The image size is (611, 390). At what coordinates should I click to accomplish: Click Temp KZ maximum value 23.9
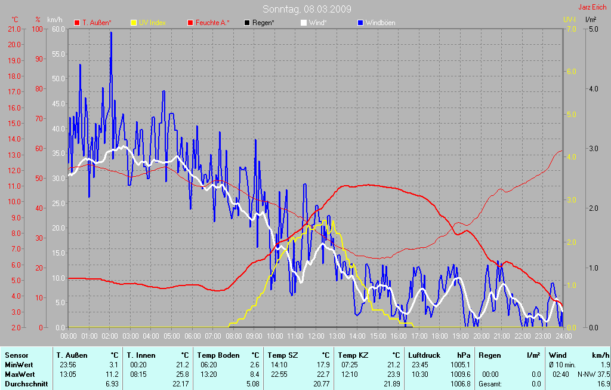click(x=394, y=374)
